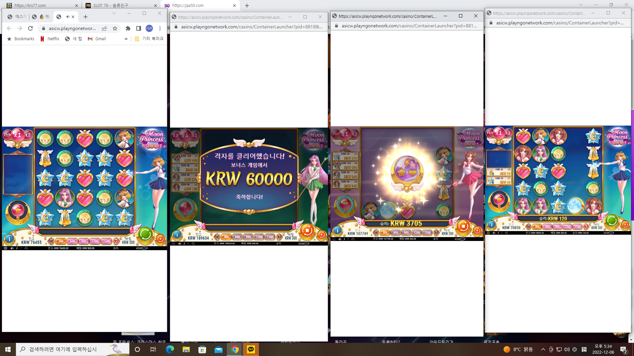634x356 pixels.
Task: Share this page from address bar
Action: 104,28
